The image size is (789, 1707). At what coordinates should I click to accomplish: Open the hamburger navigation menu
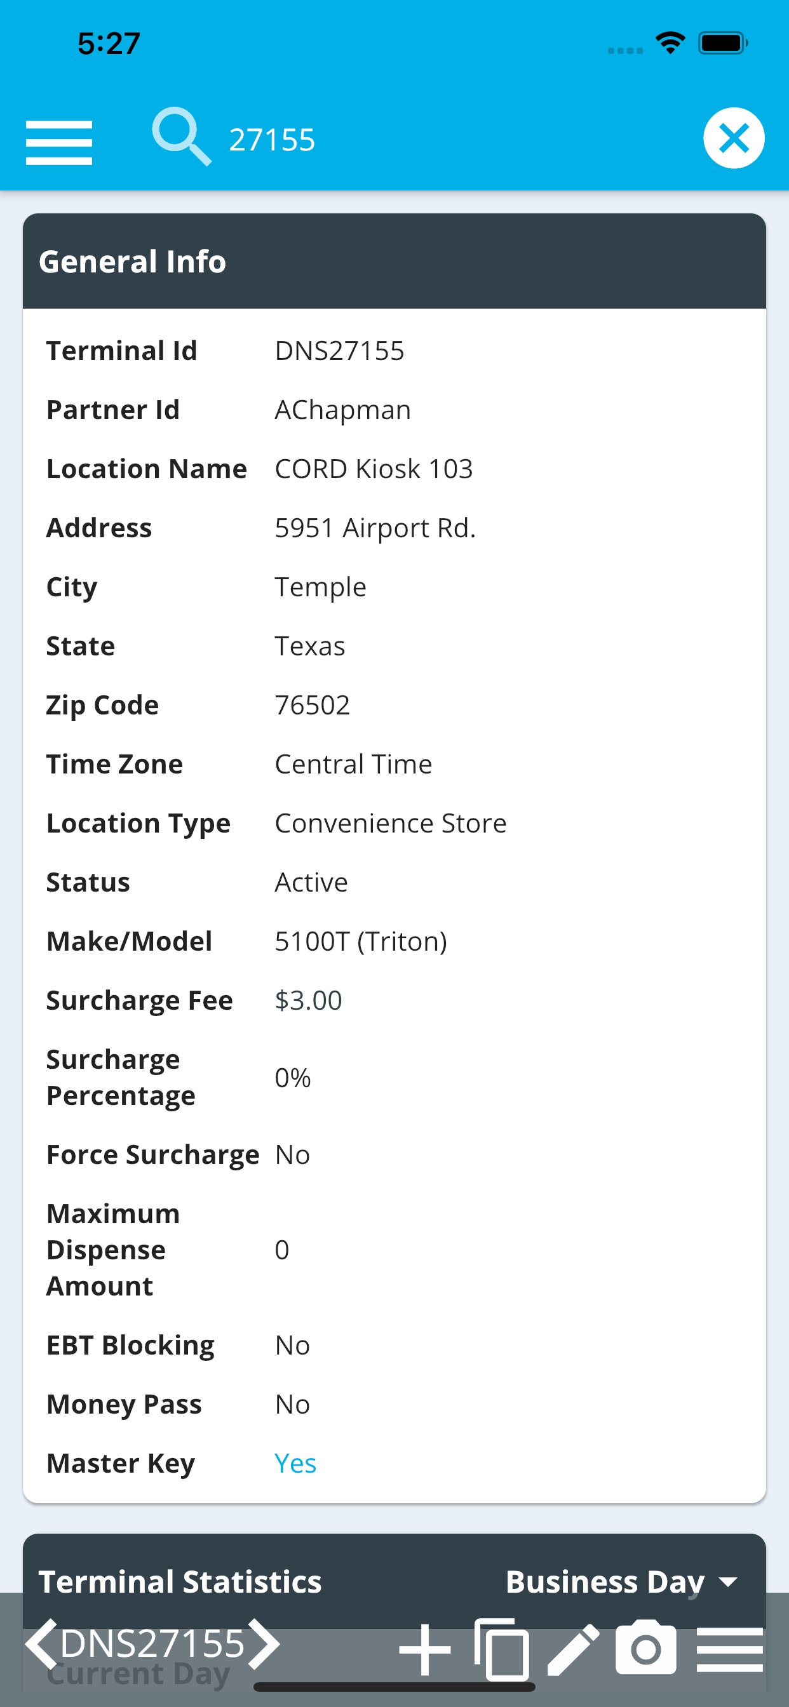[x=59, y=142]
